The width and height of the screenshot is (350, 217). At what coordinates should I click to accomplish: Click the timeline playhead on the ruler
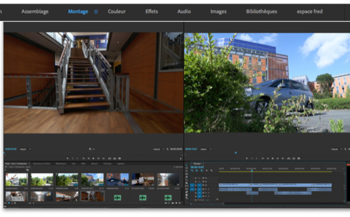[252, 171]
